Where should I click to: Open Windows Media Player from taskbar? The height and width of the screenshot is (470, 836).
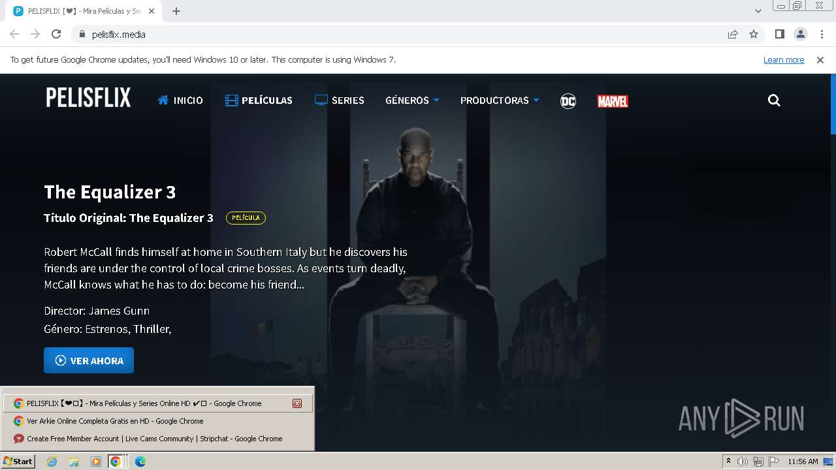(x=96, y=462)
